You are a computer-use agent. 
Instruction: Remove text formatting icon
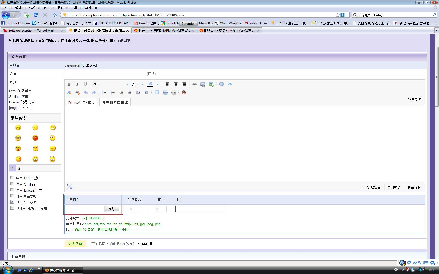coord(69,93)
